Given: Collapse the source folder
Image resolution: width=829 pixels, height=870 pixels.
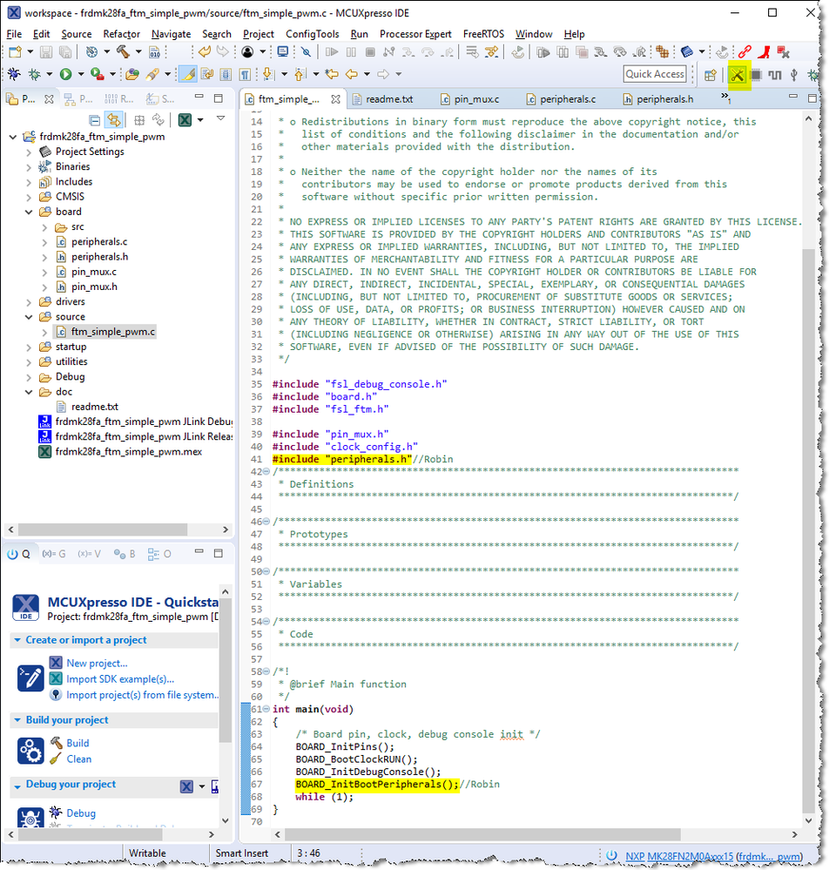Looking at the screenshot, I should point(29,317).
